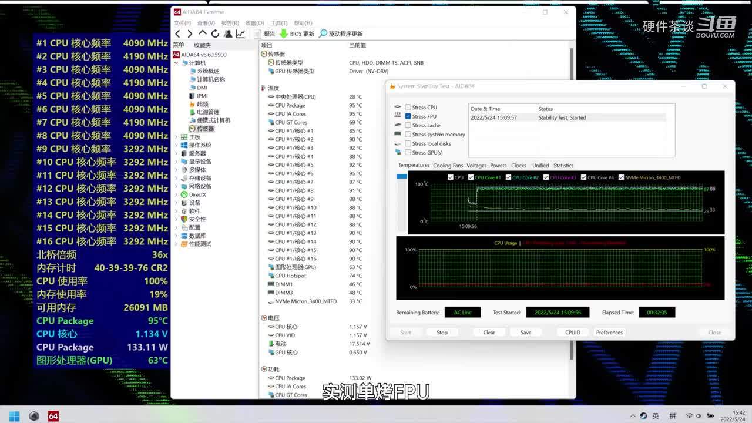Click the 当前值 column header
The width and height of the screenshot is (752, 423).
point(358,45)
